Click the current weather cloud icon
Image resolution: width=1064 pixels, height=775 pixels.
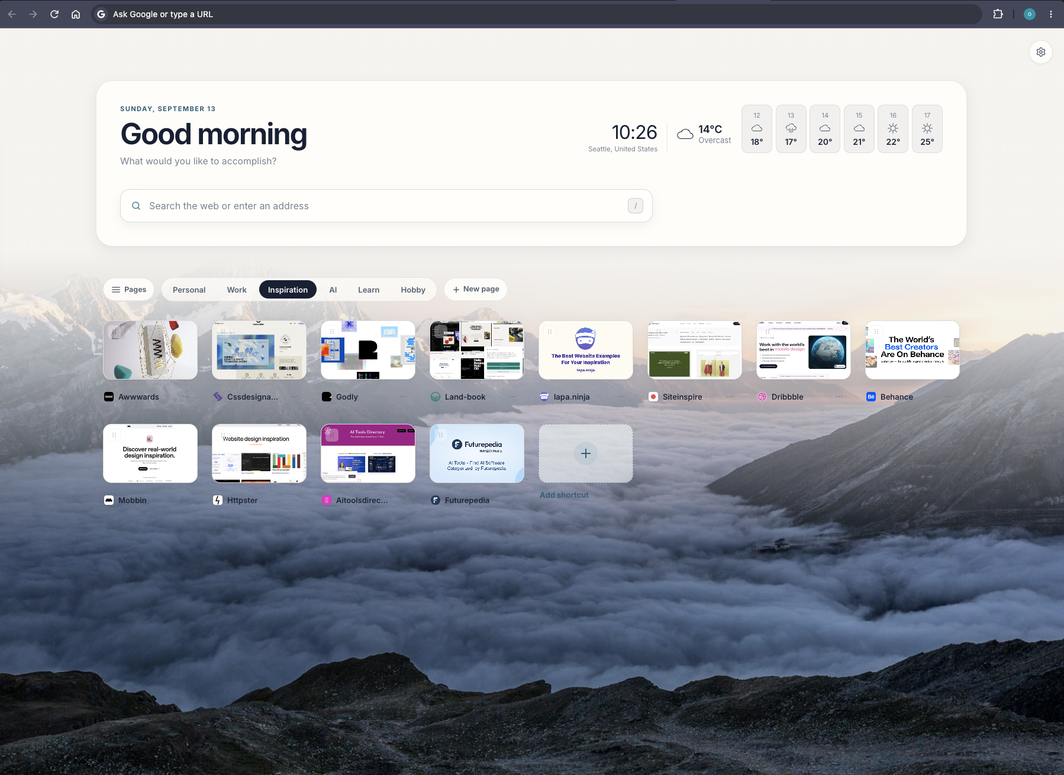(x=685, y=134)
